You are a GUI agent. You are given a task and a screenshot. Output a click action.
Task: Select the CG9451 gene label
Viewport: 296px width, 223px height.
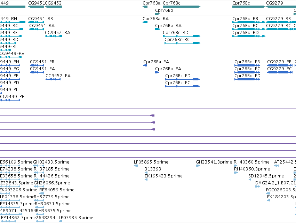[x=37, y=3]
